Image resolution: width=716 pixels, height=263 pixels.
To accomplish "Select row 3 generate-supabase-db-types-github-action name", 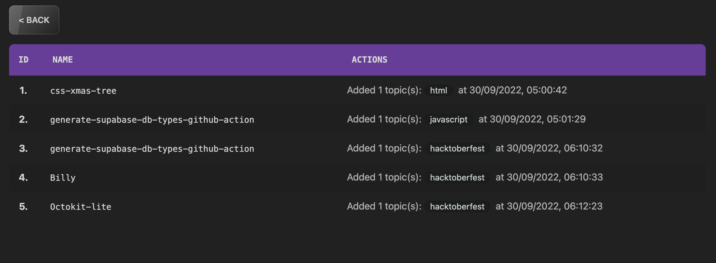I will click(152, 149).
